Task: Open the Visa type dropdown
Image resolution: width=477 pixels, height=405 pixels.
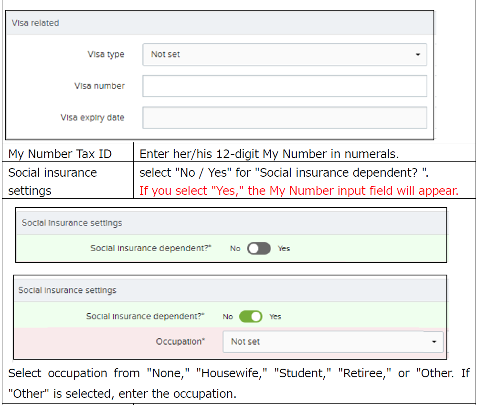Action: click(x=285, y=55)
